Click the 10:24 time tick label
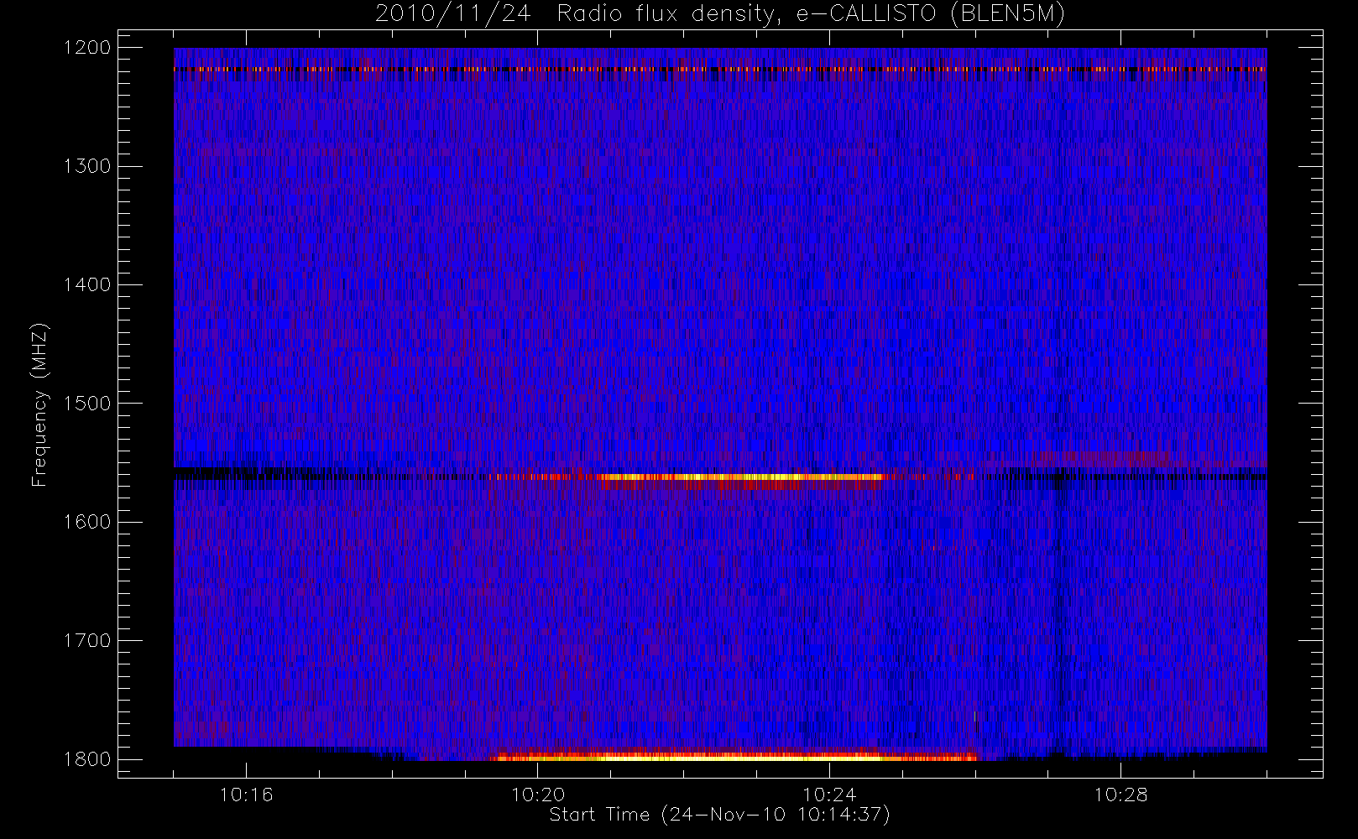Screen dimensions: 1358x839 pyautogui.click(x=829, y=795)
